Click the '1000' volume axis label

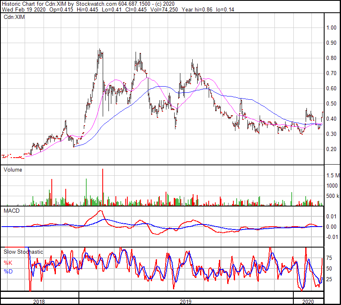(332, 186)
